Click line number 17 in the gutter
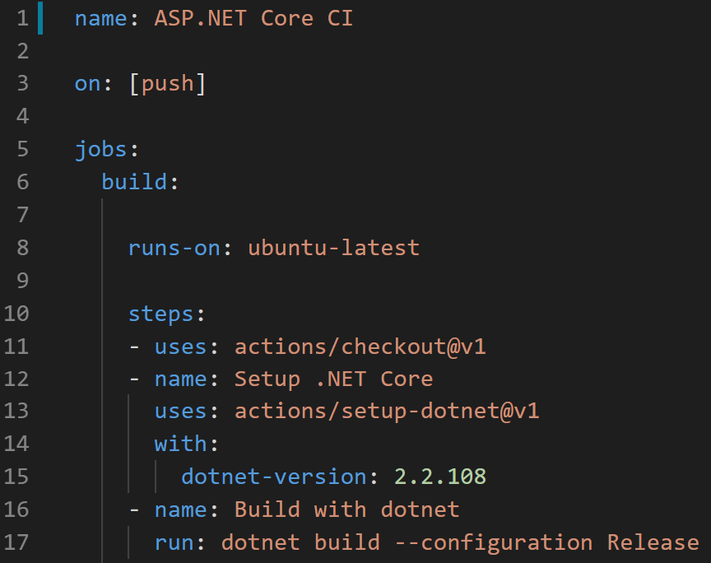711x563 pixels. [16, 542]
